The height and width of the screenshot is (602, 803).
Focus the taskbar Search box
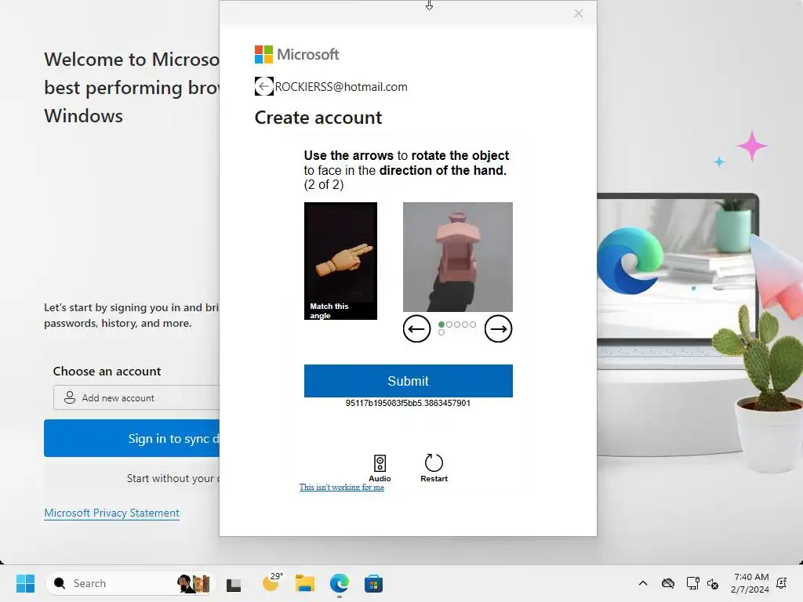pos(130,583)
